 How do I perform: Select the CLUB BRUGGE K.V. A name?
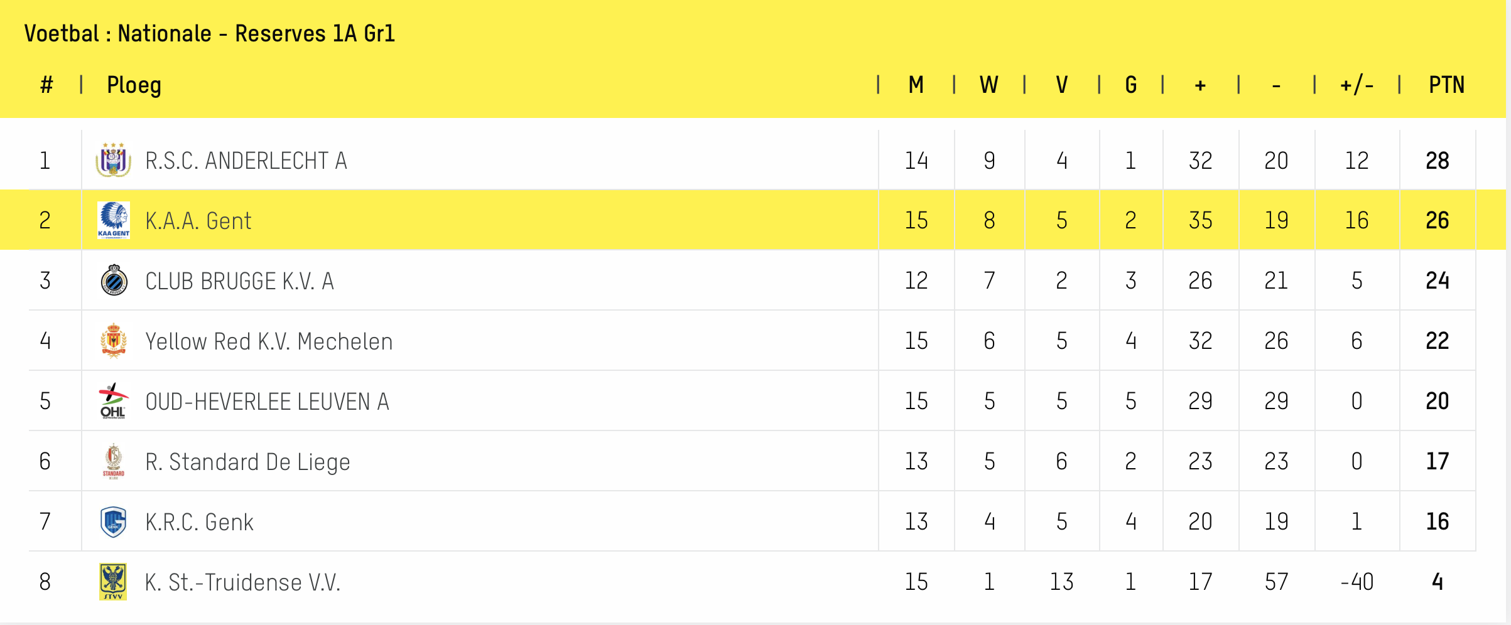[240, 281]
